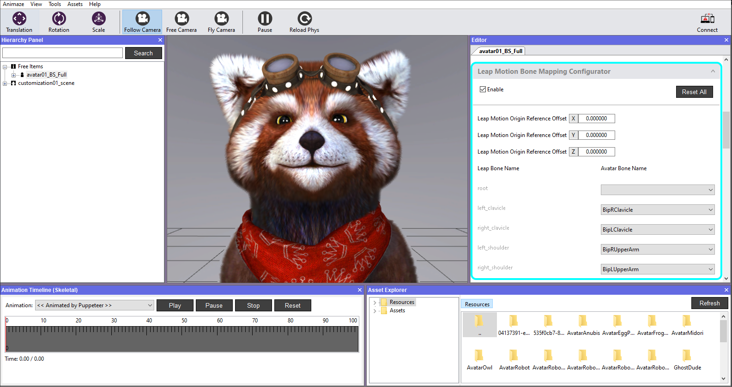Select the avatar01_BS_Full editor tab
Viewport: 732px width, 387px height.
point(501,51)
